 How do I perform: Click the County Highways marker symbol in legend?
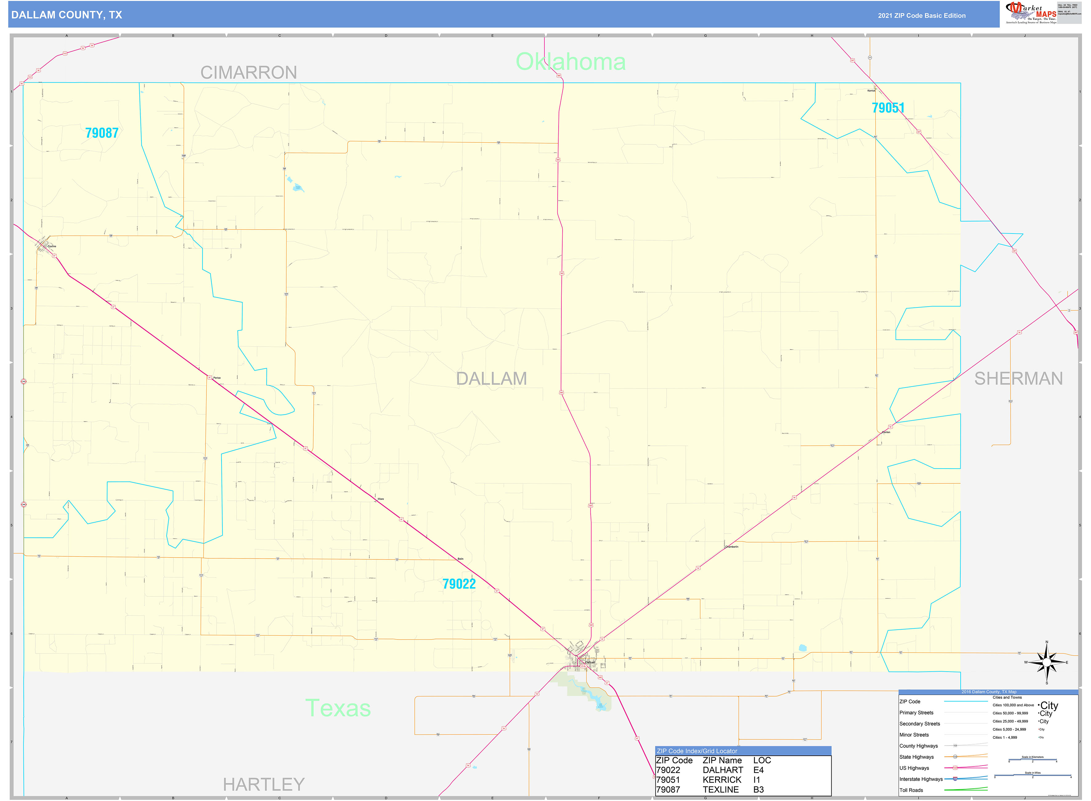[x=956, y=746]
